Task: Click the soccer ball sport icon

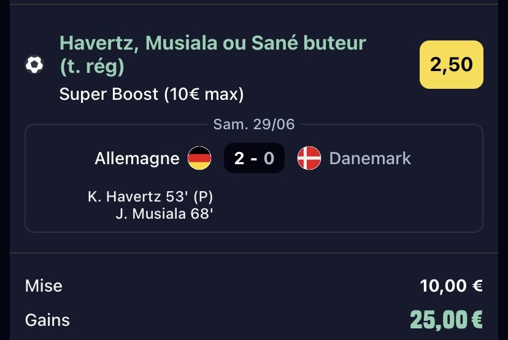Action: point(34,65)
